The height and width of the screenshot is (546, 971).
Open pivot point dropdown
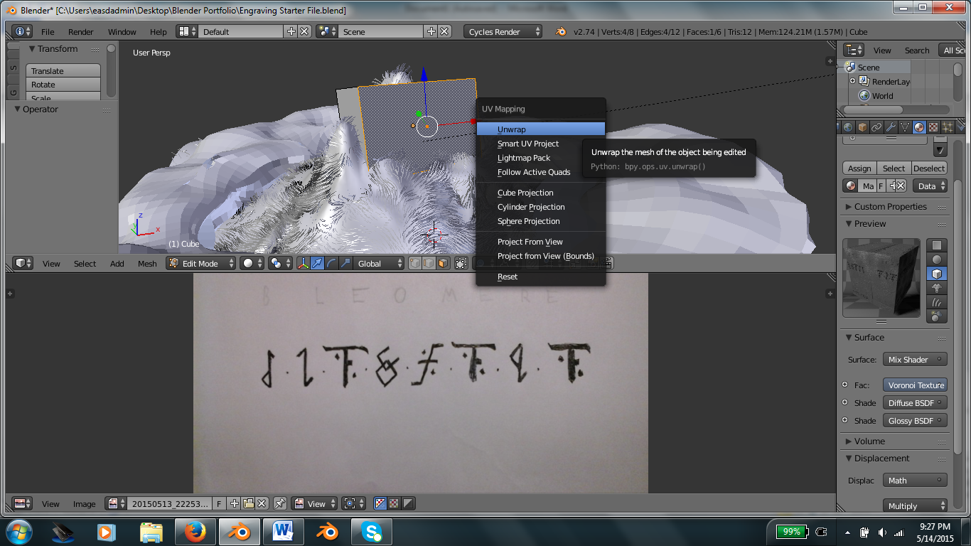[281, 264]
